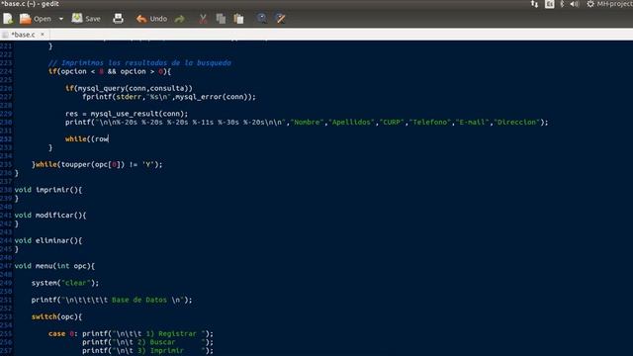Copy selection using copy icon
Screen dimensions: 633x356
tap(221, 19)
